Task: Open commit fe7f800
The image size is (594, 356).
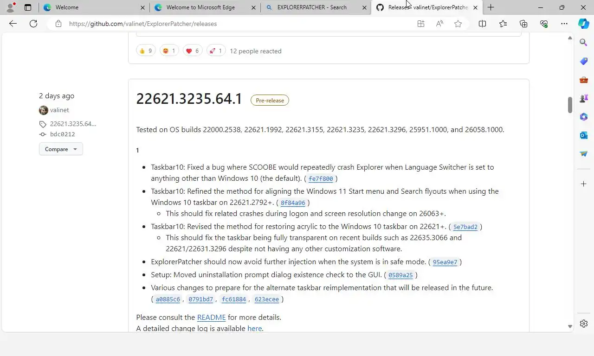Action: pos(321,178)
